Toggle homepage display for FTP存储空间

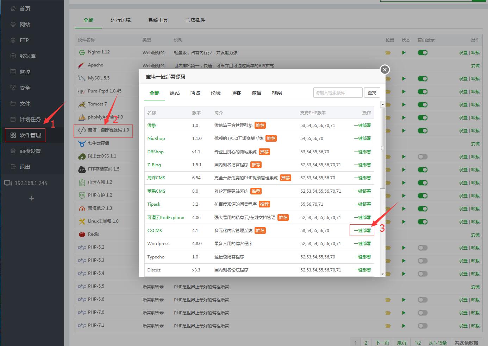[x=423, y=170]
